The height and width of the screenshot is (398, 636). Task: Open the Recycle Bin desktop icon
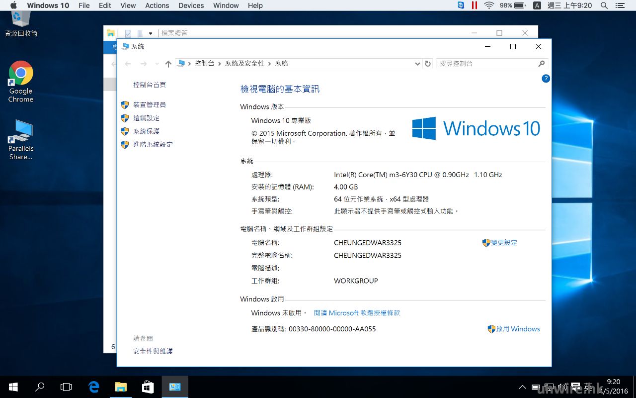[x=21, y=21]
